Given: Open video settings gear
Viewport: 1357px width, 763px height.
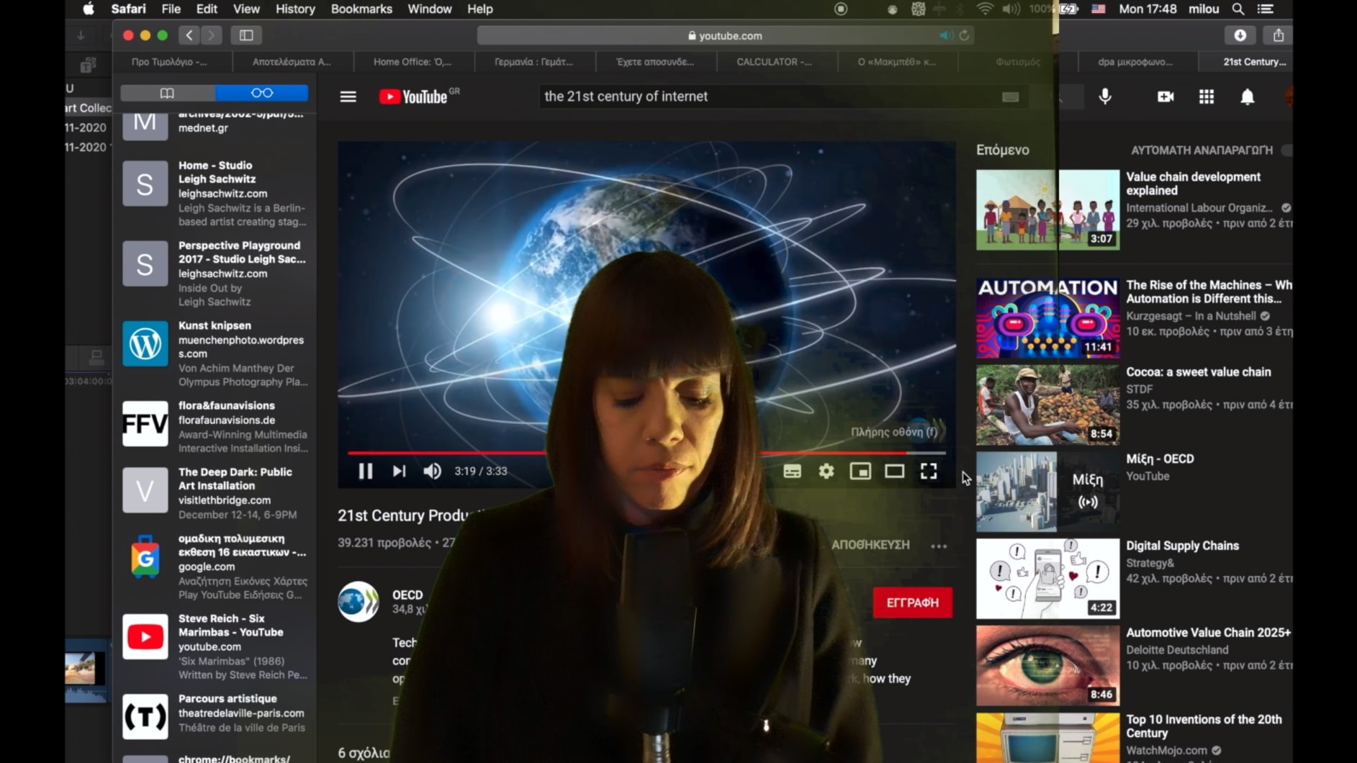Looking at the screenshot, I should click(x=826, y=471).
